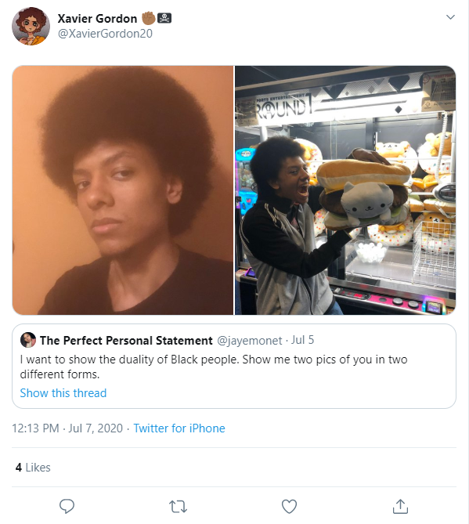Open the share tweet icon

(401, 506)
